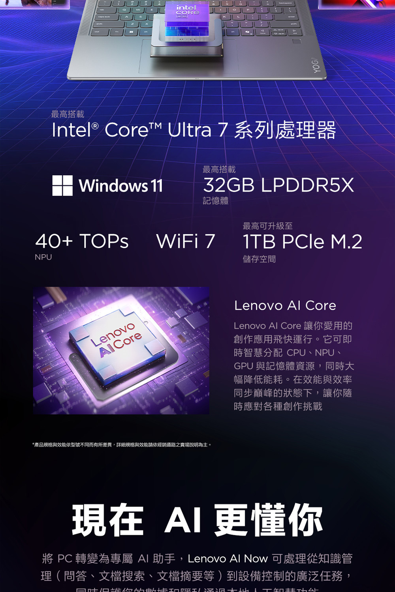The image size is (395, 592).
Task: Click the product specification disclaimer footnote
Action: (x=122, y=445)
